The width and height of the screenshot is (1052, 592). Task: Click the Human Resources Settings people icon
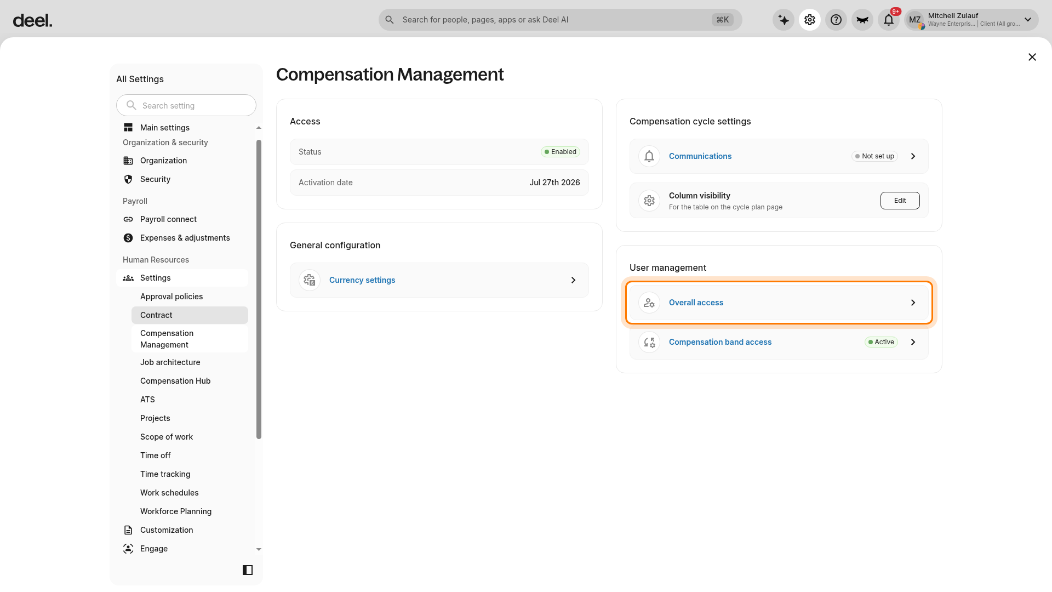(128, 278)
